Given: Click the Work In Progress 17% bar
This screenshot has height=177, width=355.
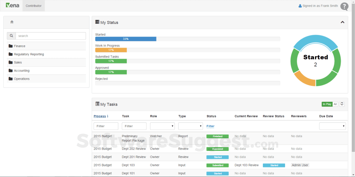Looking at the screenshot, I should pyautogui.click(x=111, y=50).
